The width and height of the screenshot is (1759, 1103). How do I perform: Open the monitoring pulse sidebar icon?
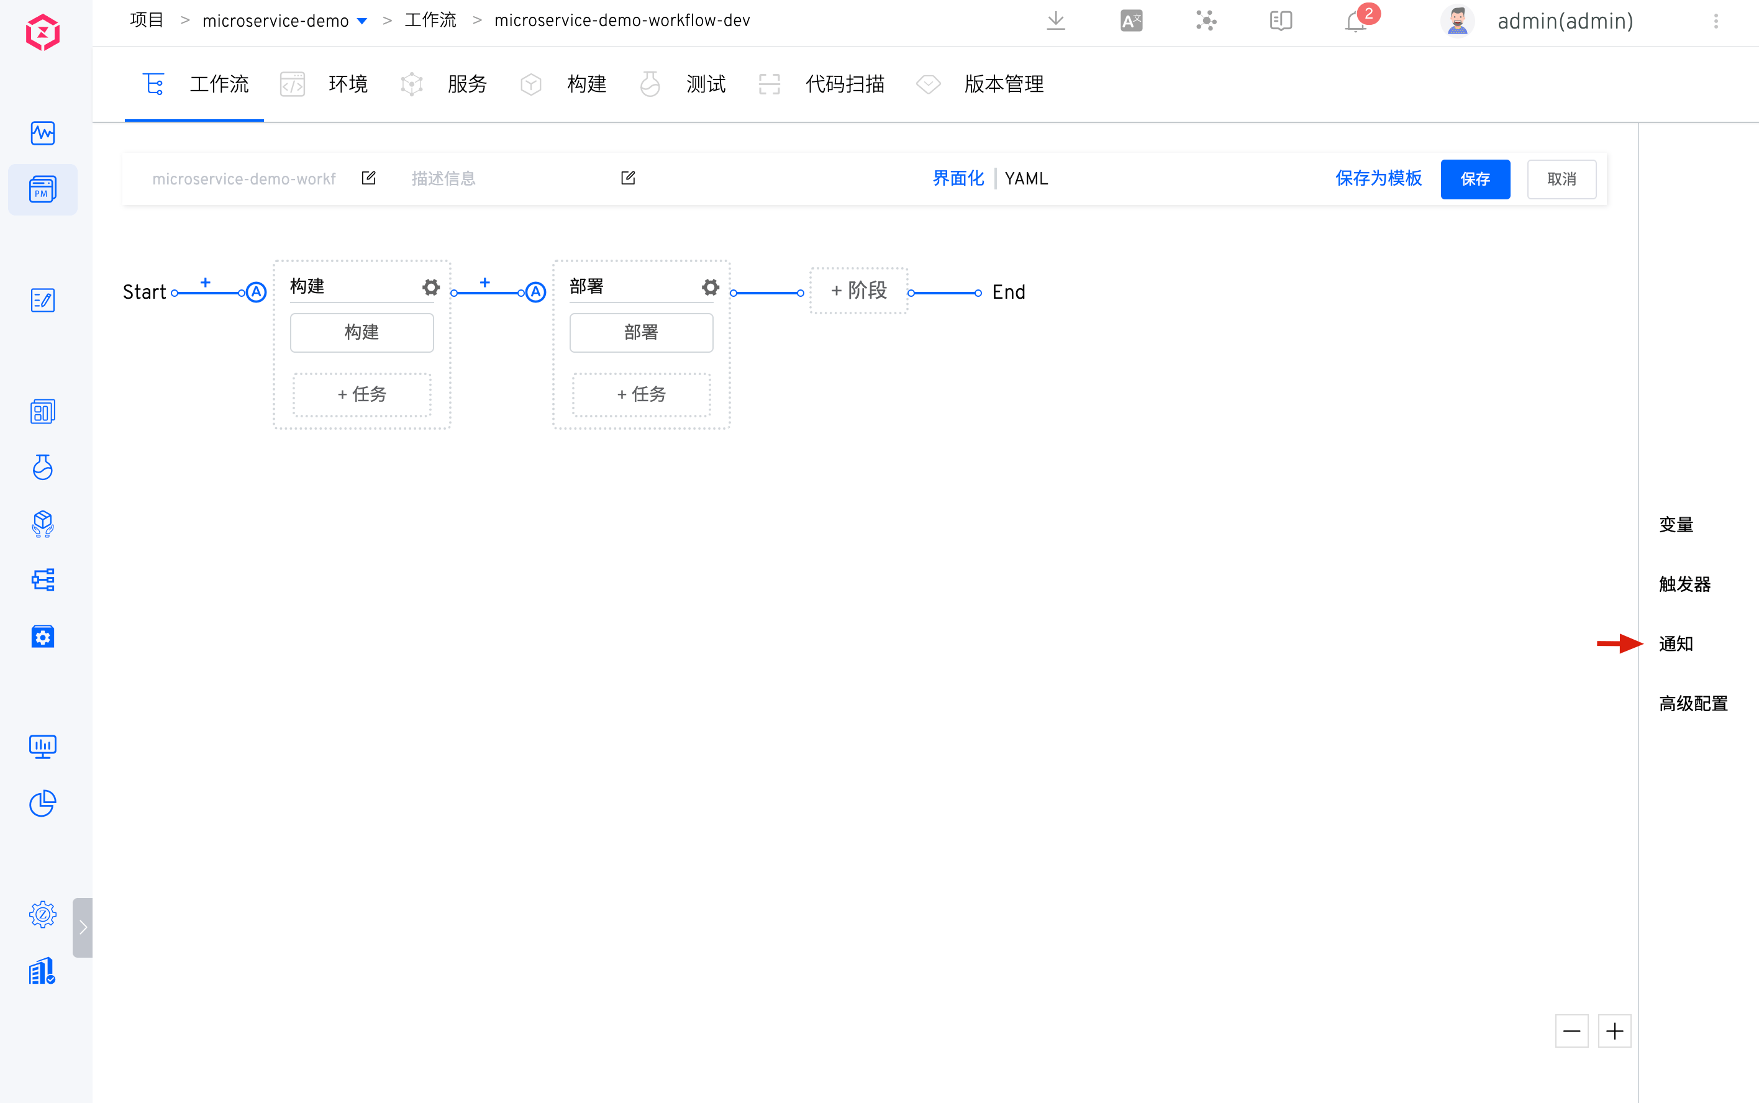(x=42, y=133)
